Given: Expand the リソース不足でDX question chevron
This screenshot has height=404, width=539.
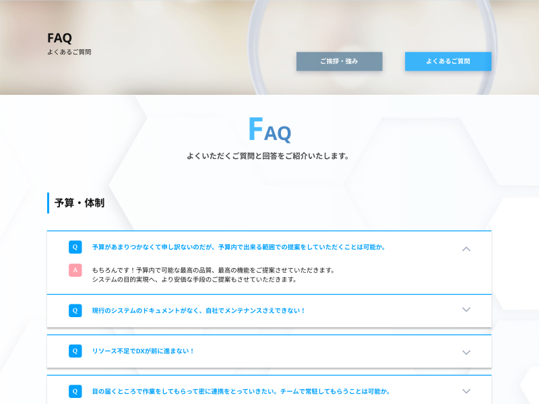Looking at the screenshot, I should tap(466, 352).
